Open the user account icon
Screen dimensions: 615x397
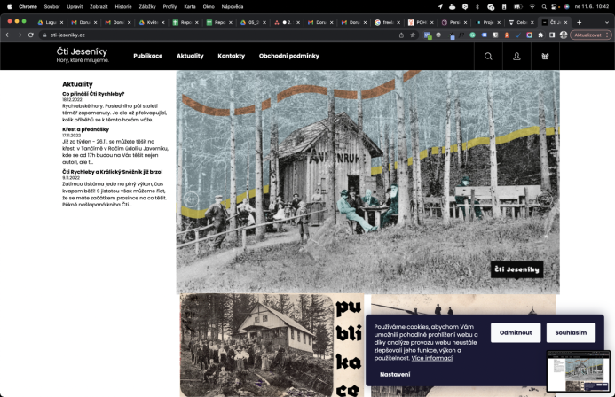click(x=517, y=57)
